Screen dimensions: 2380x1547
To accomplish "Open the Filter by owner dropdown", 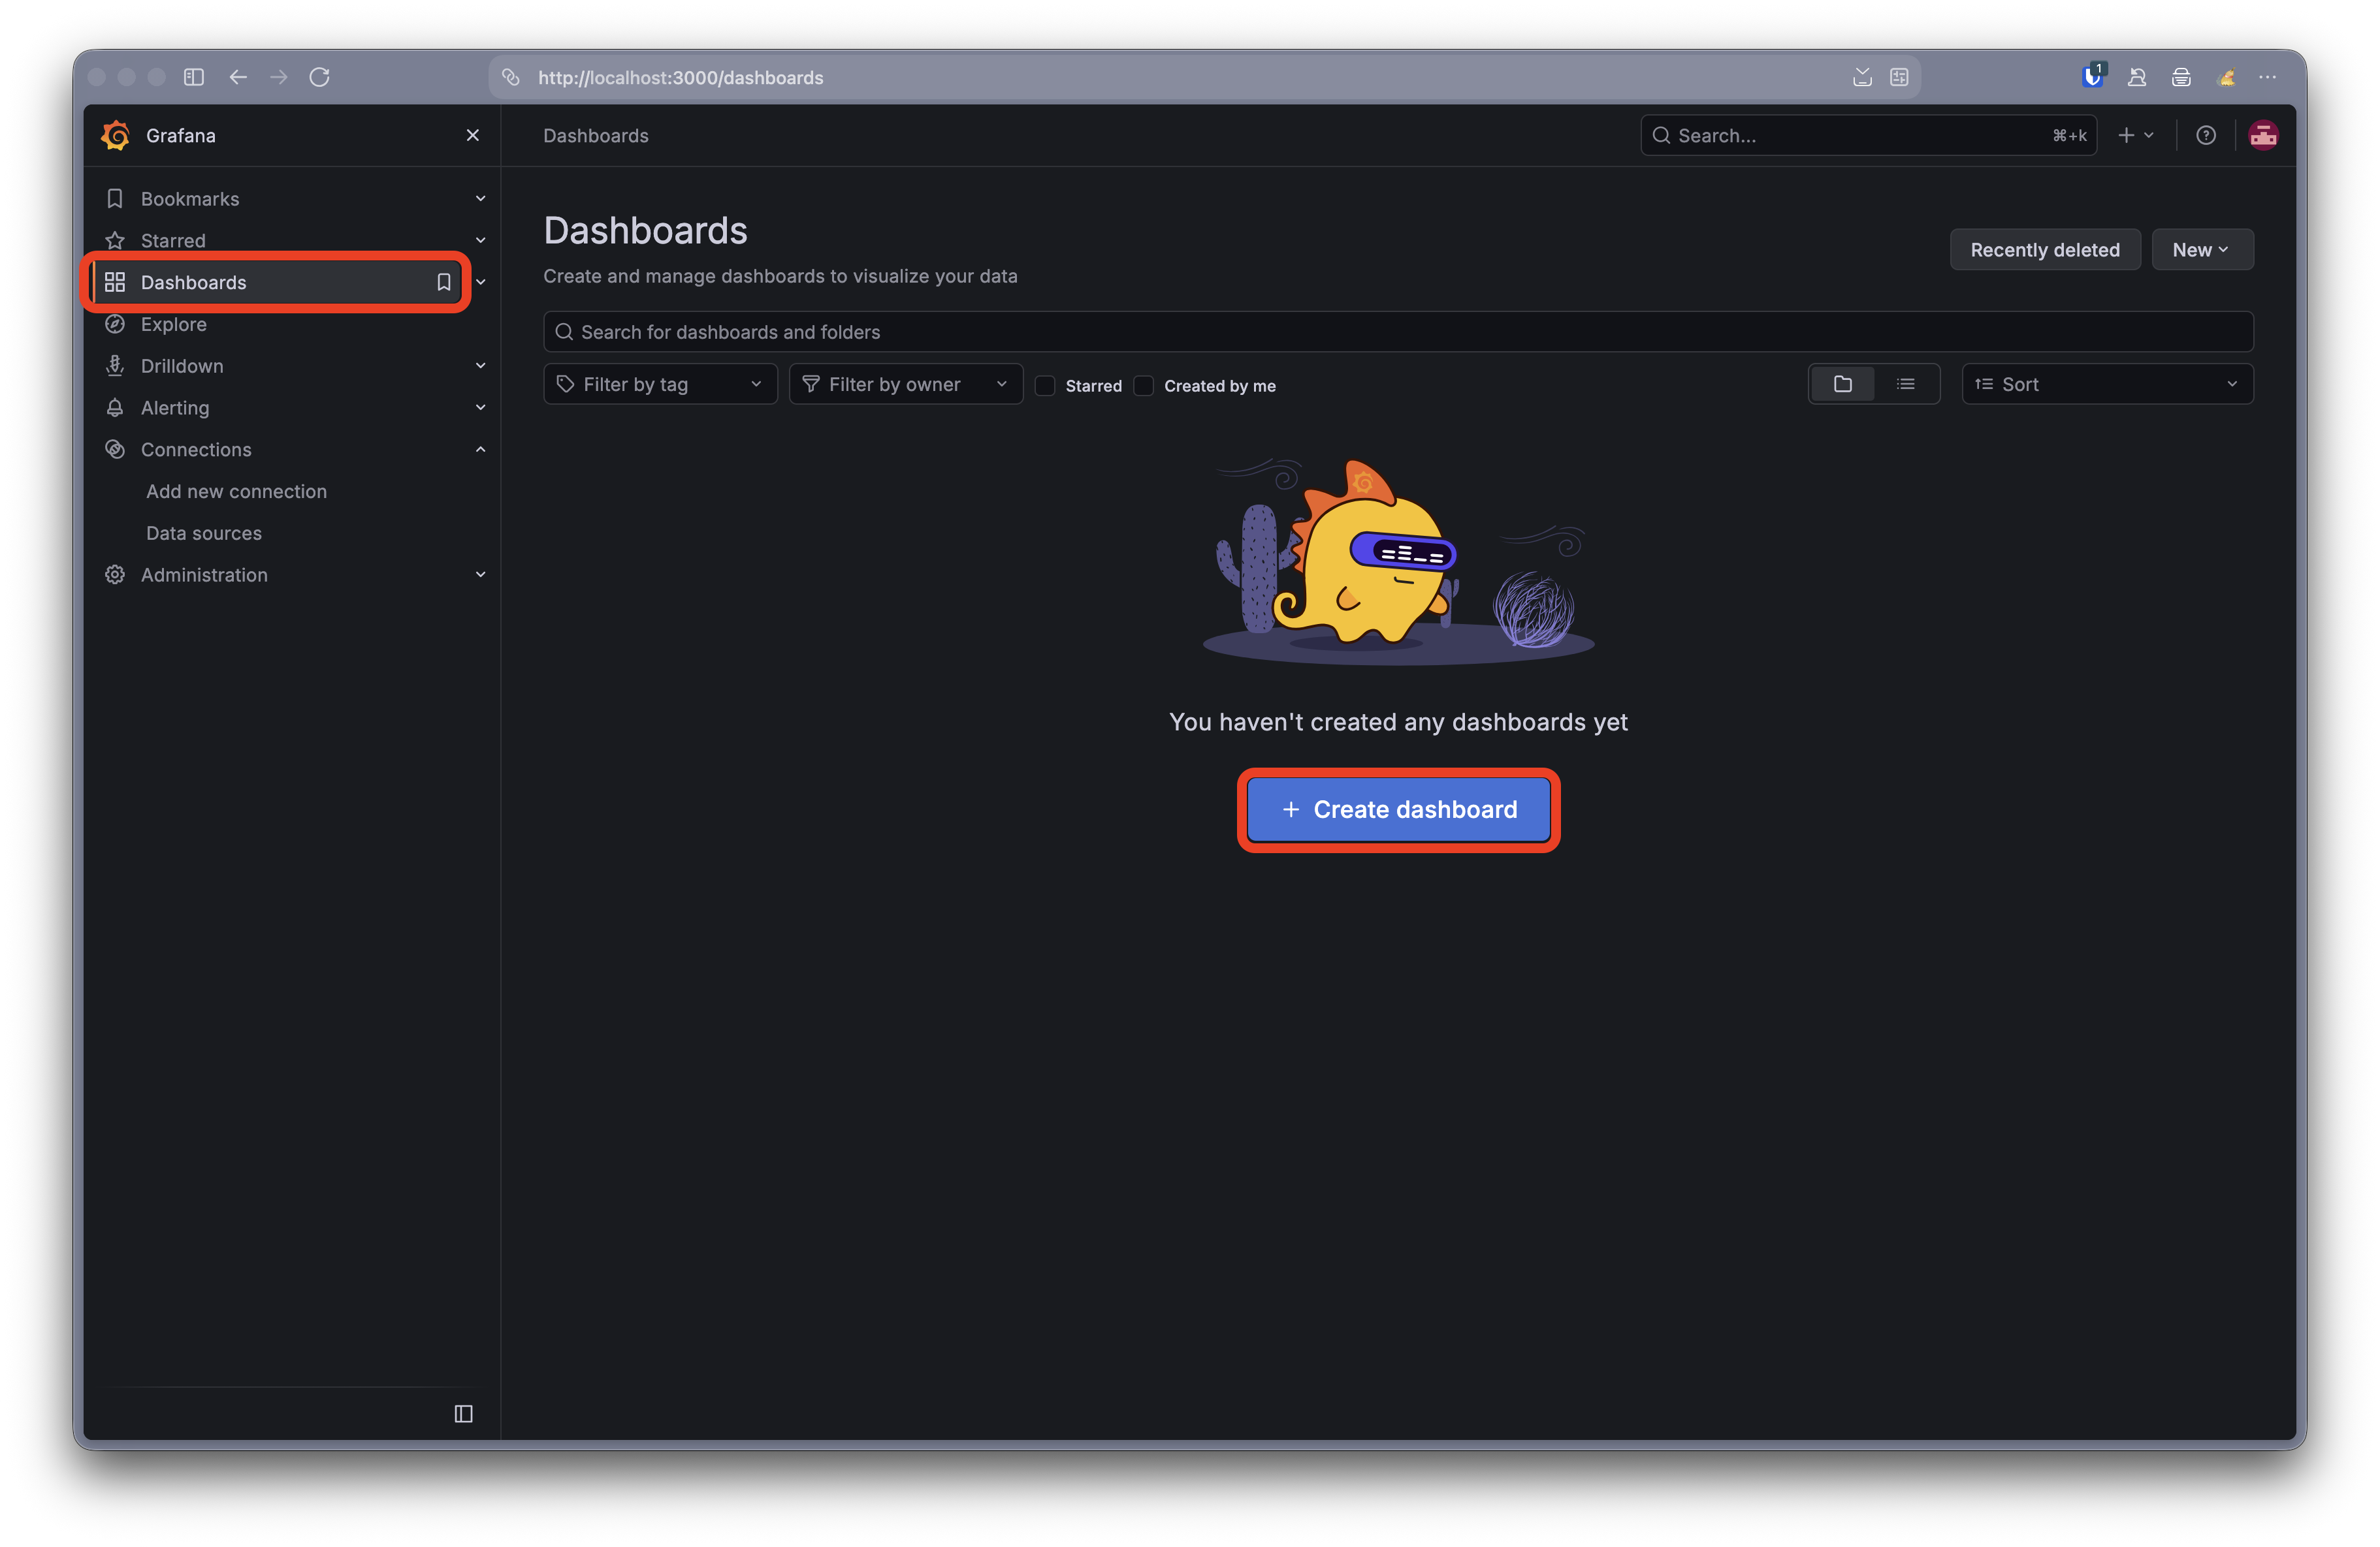I will click(906, 384).
